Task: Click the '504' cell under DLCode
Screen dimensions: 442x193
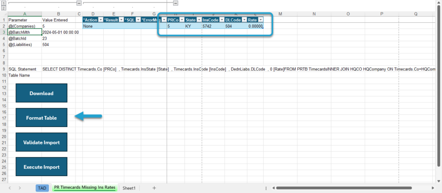Action: (236, 26)
